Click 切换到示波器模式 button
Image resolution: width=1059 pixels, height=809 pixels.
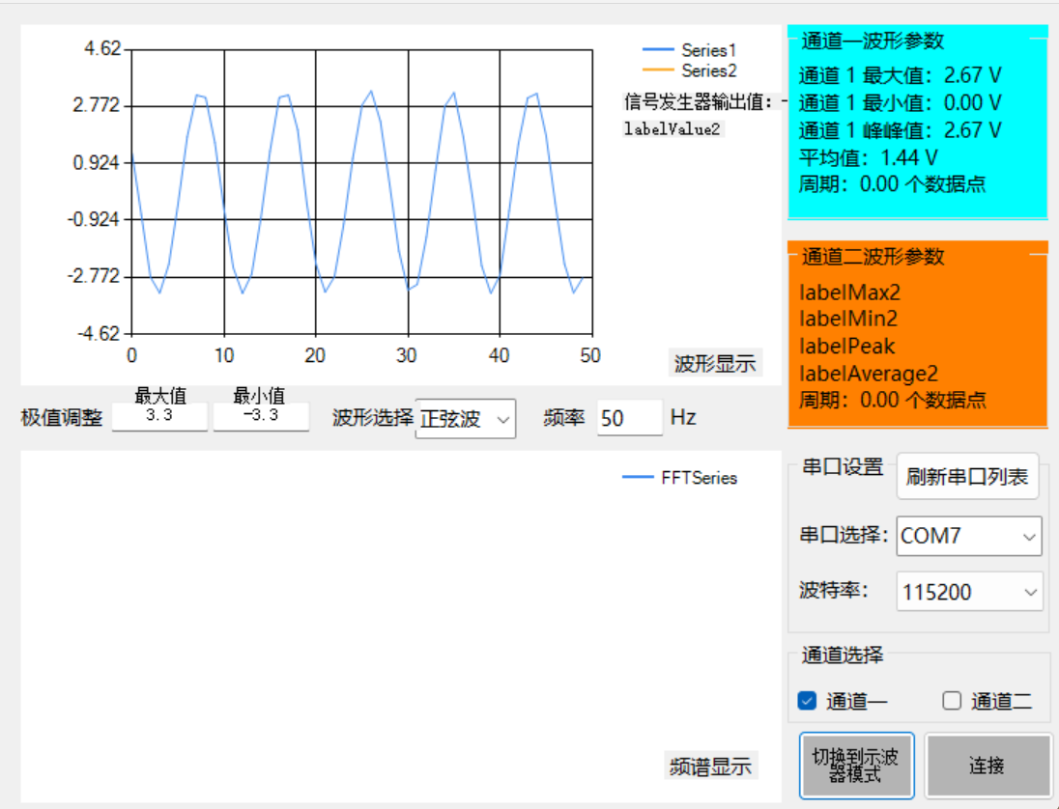(856, 766)
